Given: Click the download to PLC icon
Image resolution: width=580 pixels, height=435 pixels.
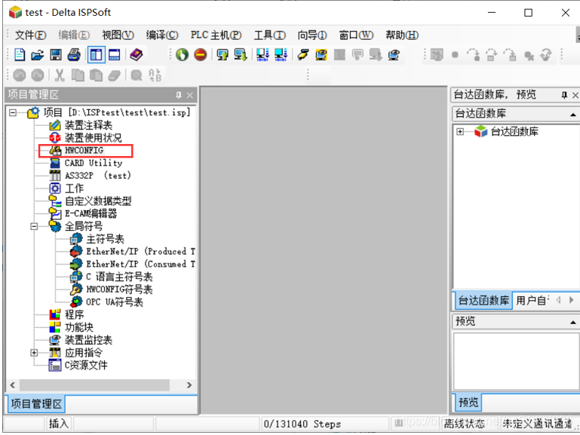Looking at the screenshot, I should pos(241,55).
